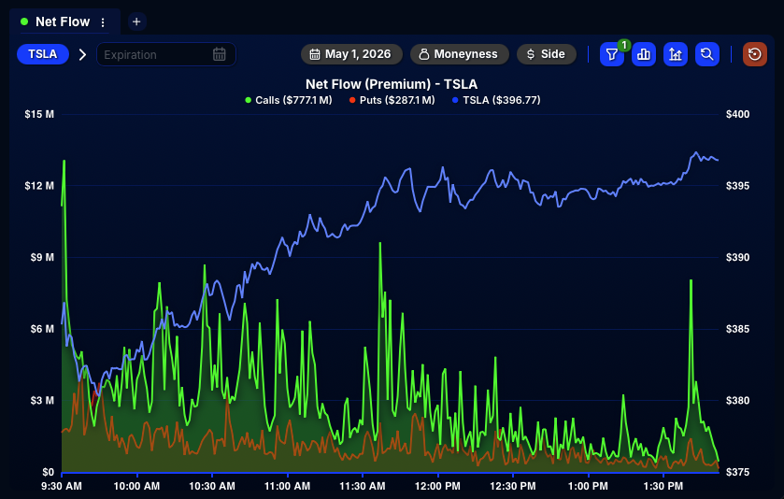Click the $6 M y-axis label

[x=42, y=329]
